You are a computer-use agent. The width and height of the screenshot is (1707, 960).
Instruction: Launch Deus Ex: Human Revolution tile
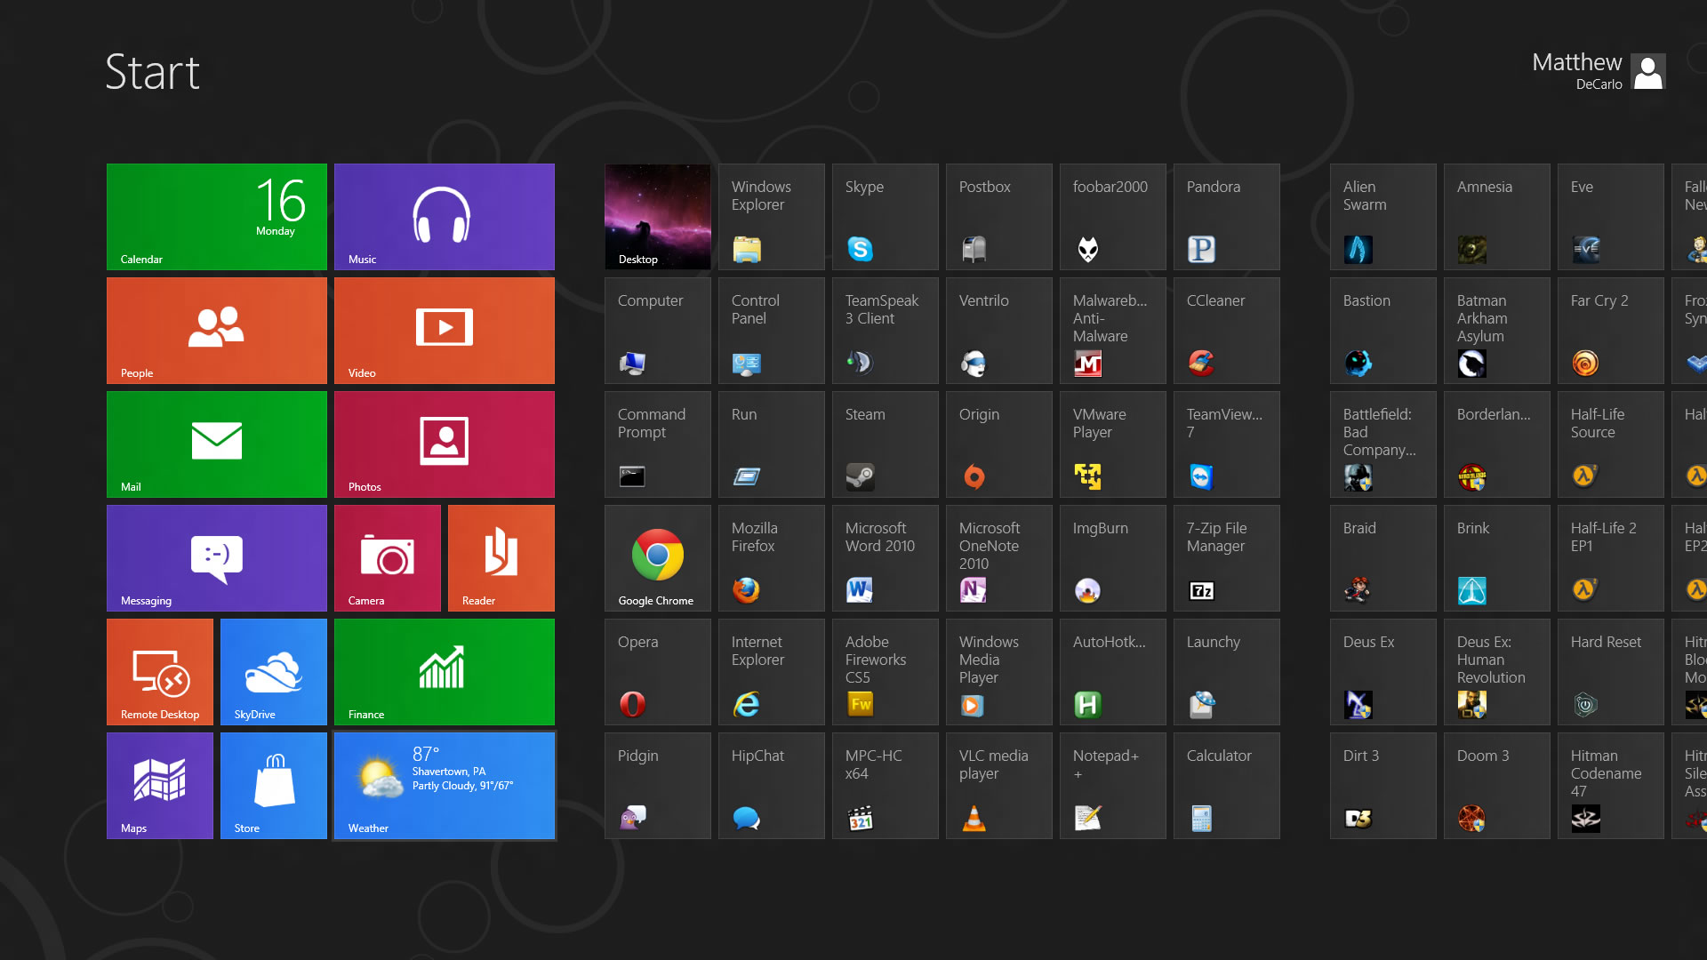tap(1497, 672)
